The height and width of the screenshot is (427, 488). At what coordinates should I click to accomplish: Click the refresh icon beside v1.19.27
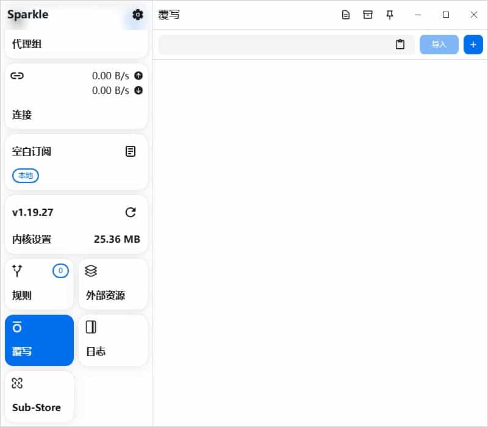(x=131, y=212)
